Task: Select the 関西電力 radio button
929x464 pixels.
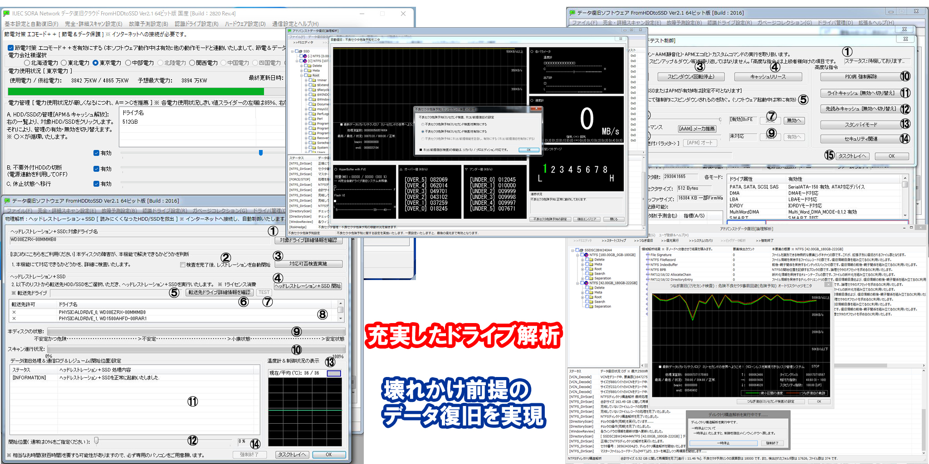Action: click(x=192, y=63)
